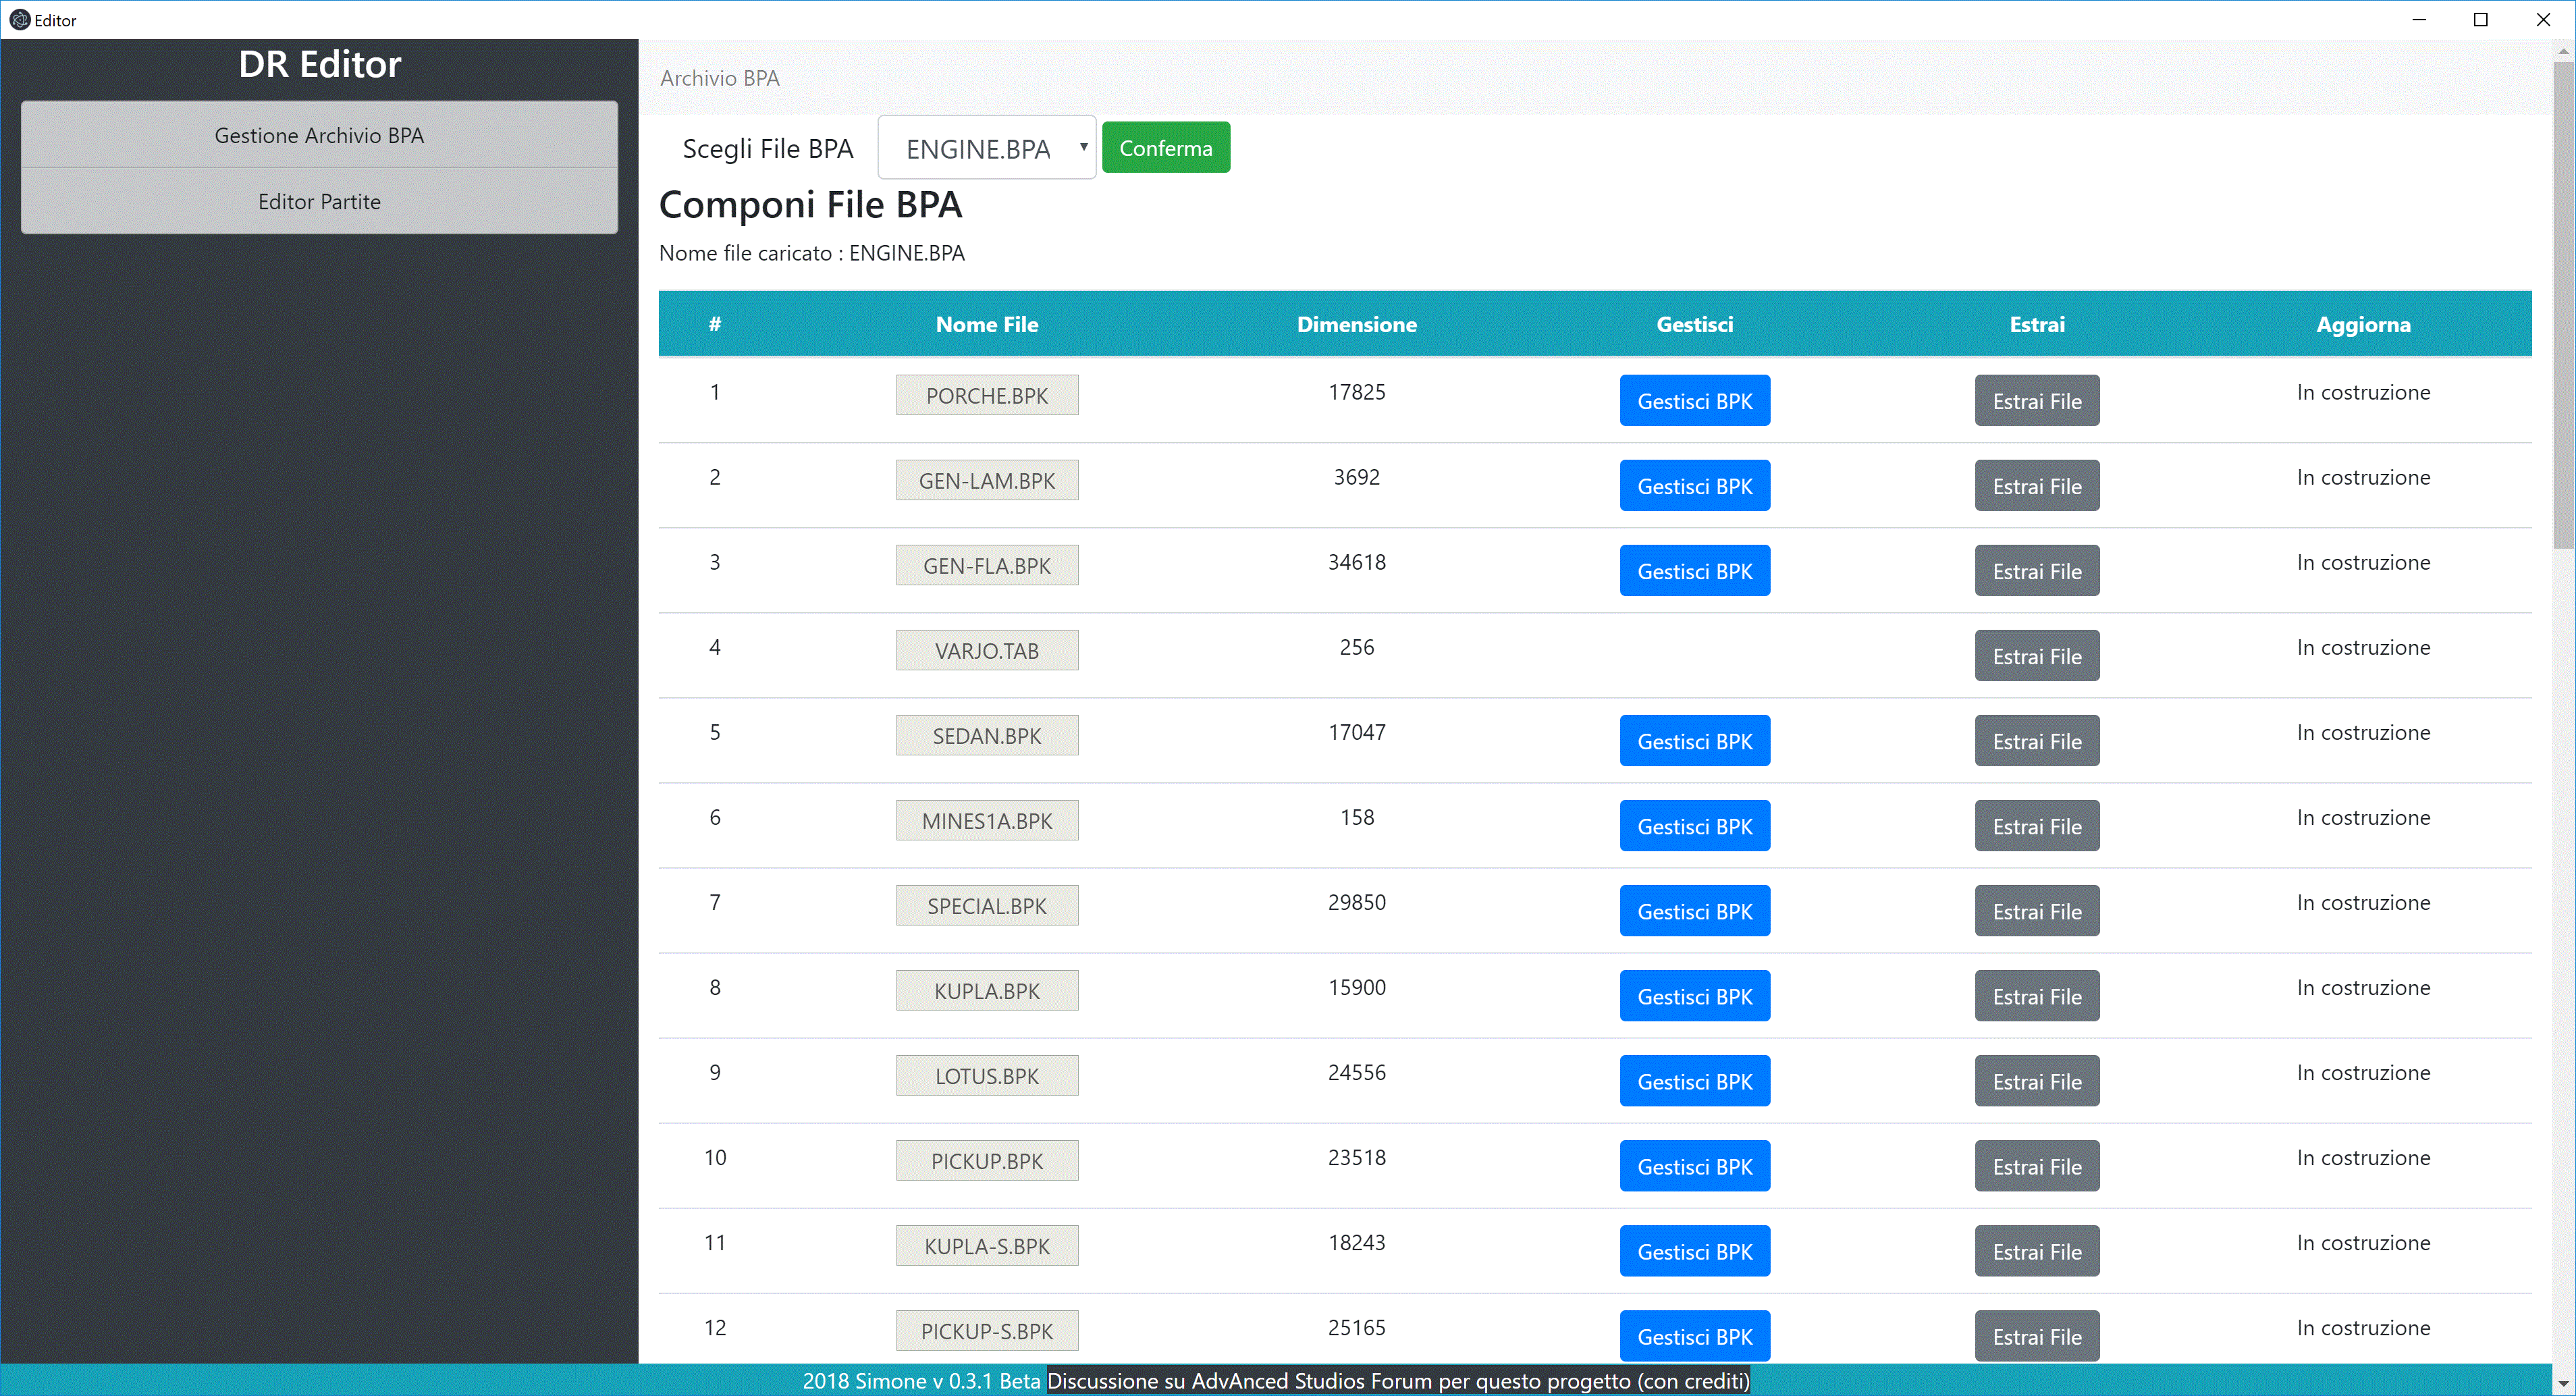Image resolution: width=2576 pixels, height=1396 pixels.
Task: Click Gestisci BPK for PORCHE.BPK
Action: coord(1694,401)
